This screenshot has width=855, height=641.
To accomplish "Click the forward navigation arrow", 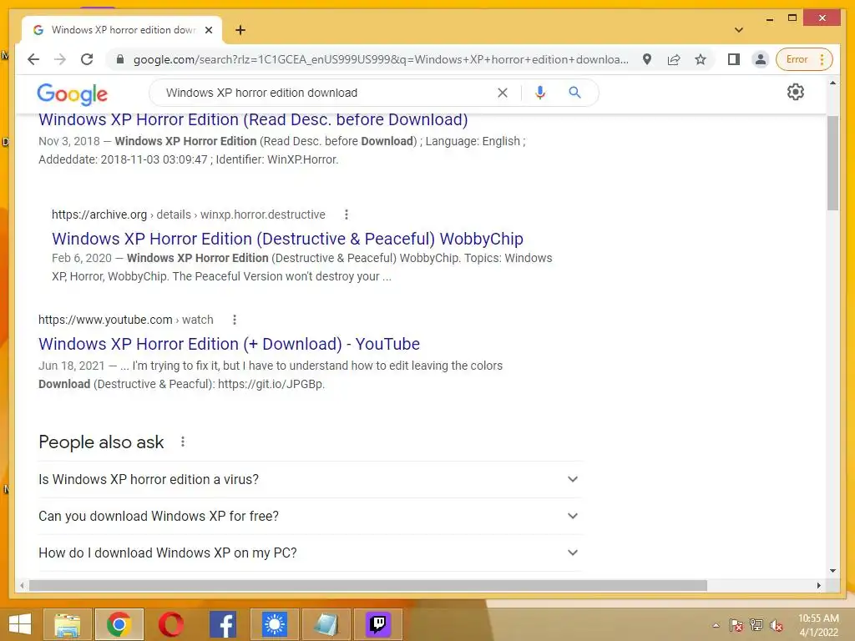I will [60, 59].
